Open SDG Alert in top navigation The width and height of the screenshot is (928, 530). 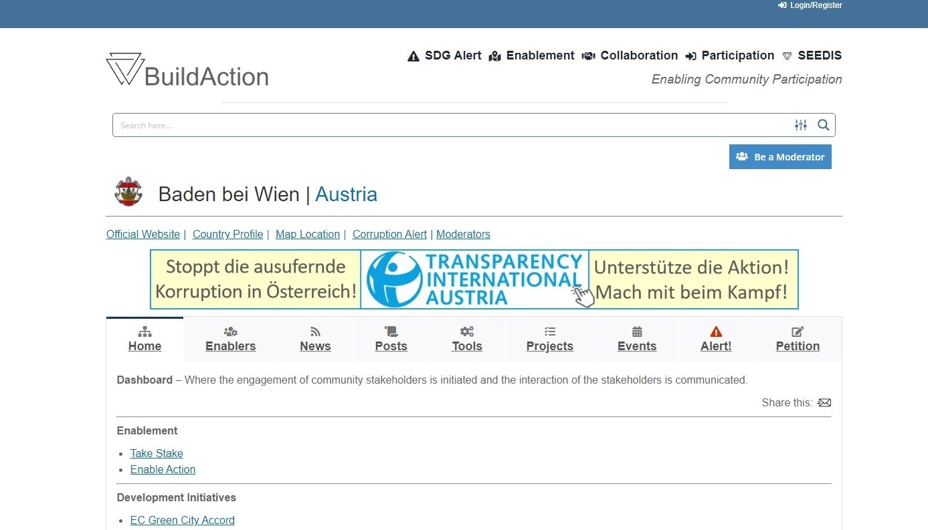(x=444, y=56)
